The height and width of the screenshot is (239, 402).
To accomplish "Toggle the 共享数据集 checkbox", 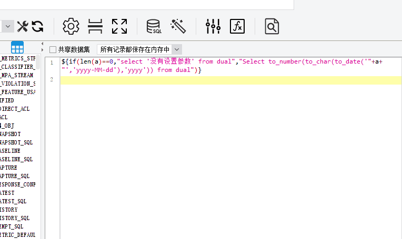I will pos(53,49).
